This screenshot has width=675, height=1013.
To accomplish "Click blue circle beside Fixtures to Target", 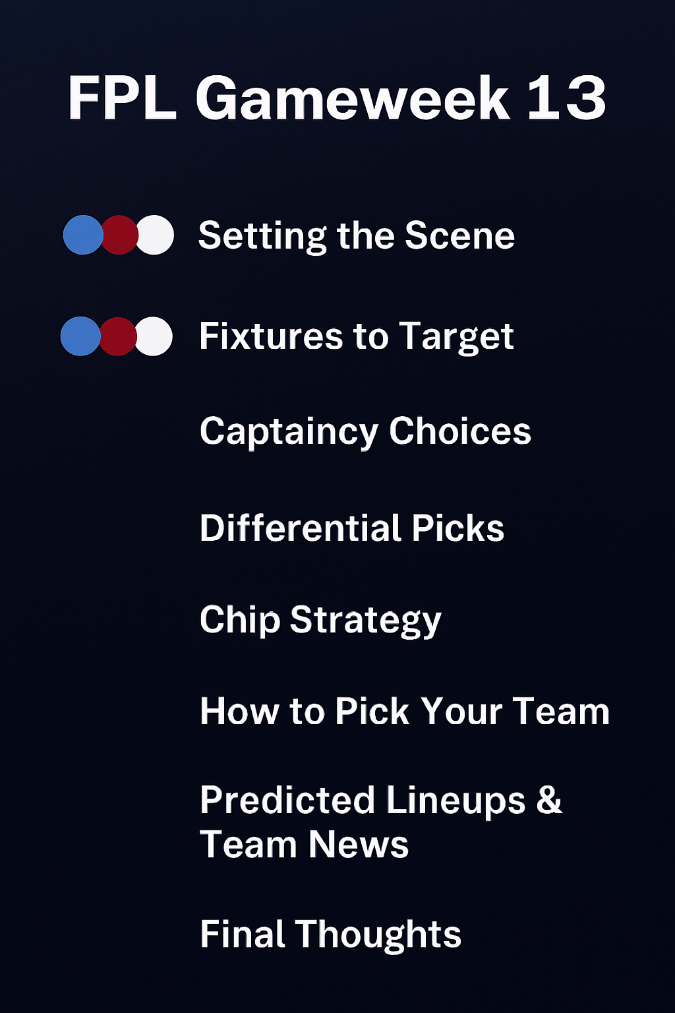I will click(78, 336).
